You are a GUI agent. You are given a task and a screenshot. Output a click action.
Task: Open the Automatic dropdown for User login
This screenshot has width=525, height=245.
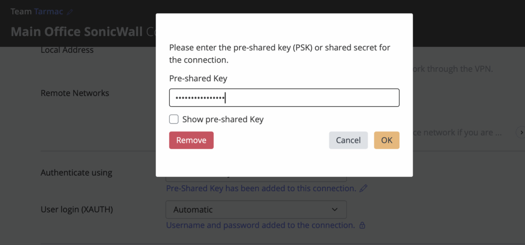(256, 210)
